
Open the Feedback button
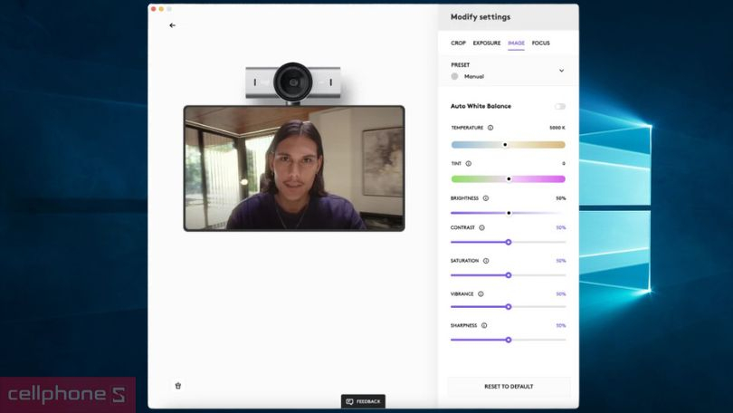(x=363, y=401)
